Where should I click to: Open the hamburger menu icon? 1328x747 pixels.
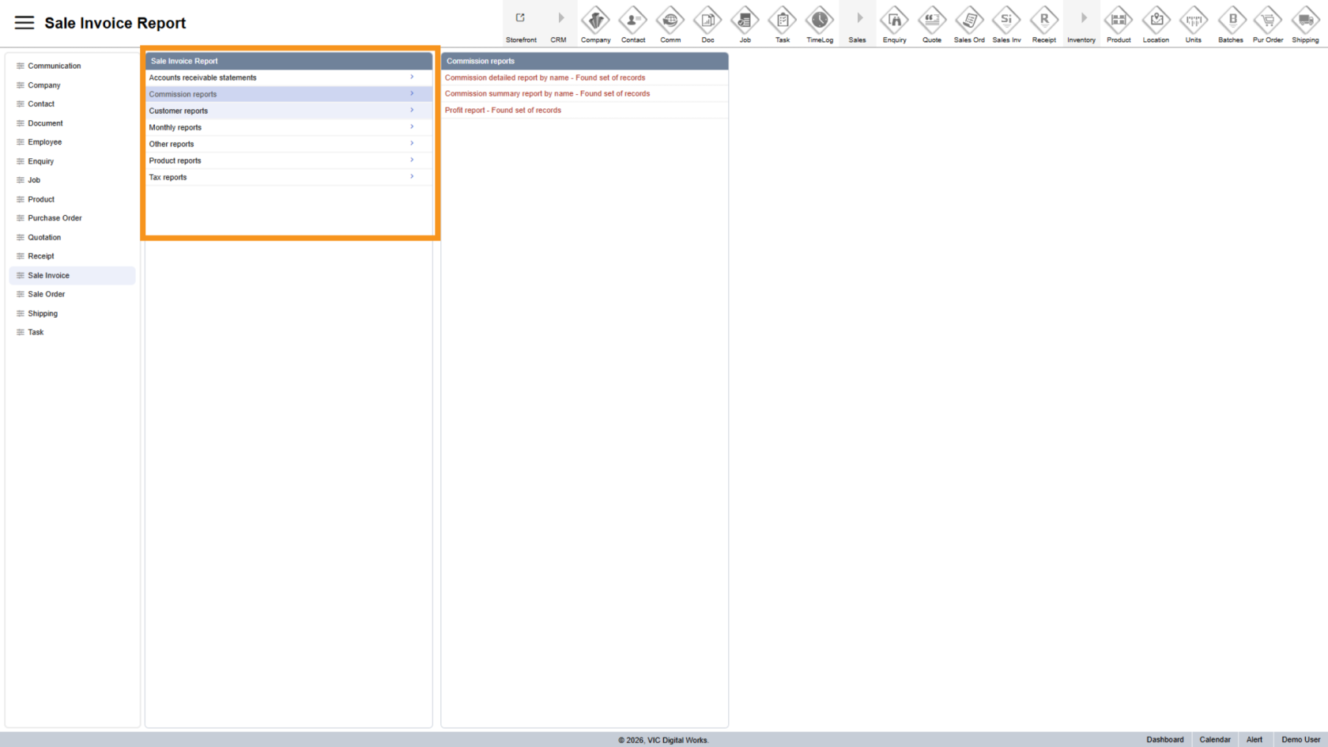(x=25, y=23)
